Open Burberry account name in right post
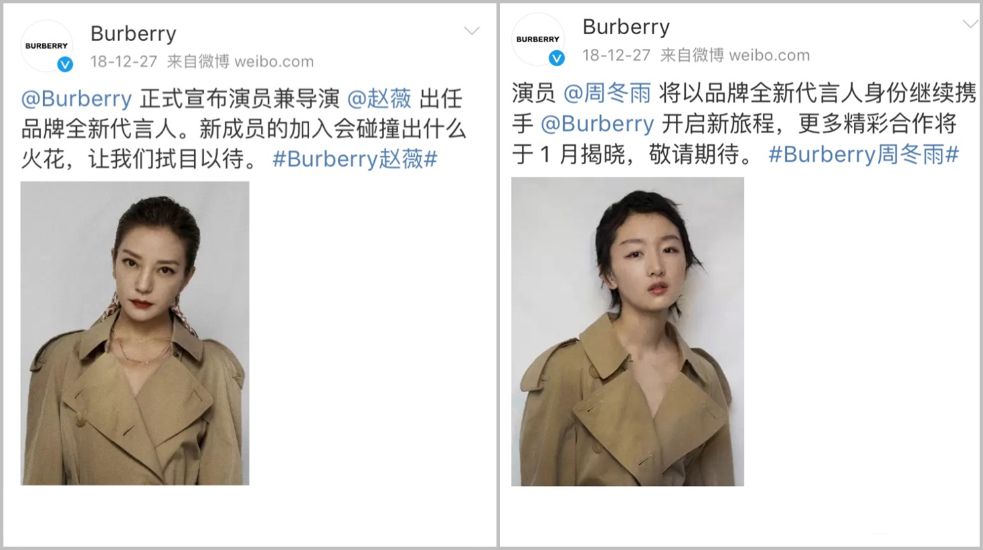Image resolution: width=983 pixels, height=550 pixels. [x=626, y=26]
